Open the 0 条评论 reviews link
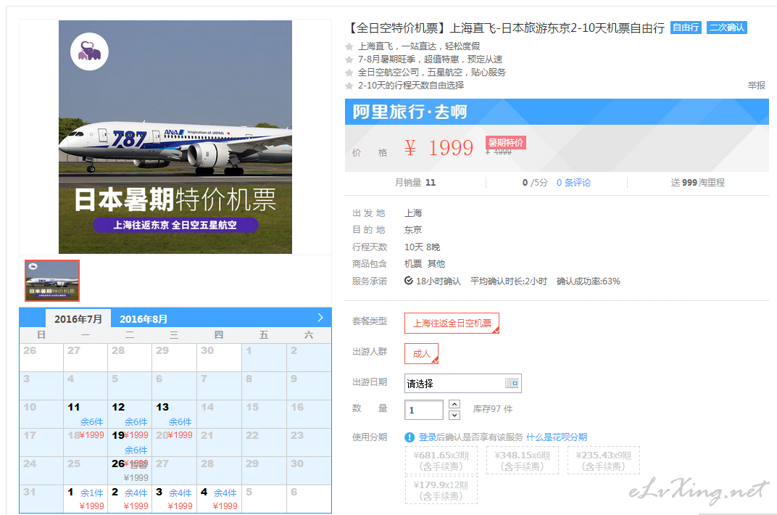This screenshot has width=777, height=515. [x=573, y=182]
